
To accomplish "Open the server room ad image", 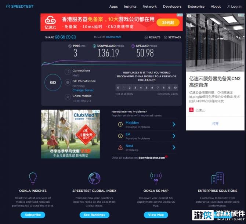I will tap(215, 42).
